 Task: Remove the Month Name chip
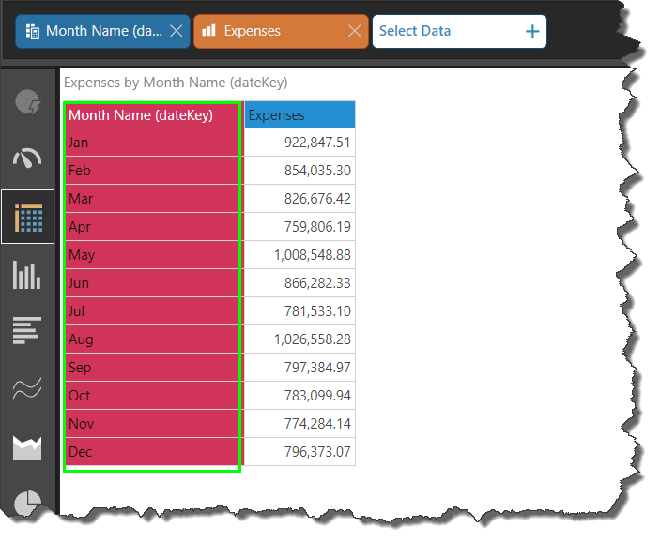coord(175,31)
